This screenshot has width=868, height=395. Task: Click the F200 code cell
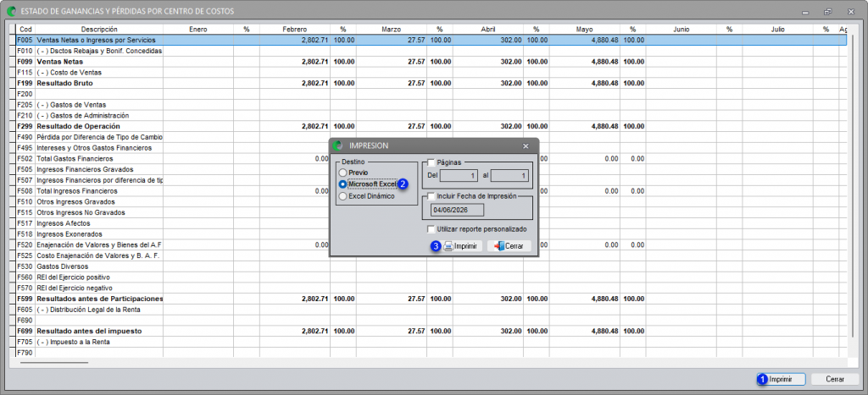coord(25,94)
